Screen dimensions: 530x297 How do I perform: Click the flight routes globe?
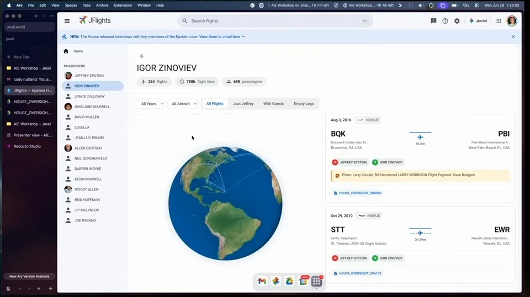pos(225,203)
